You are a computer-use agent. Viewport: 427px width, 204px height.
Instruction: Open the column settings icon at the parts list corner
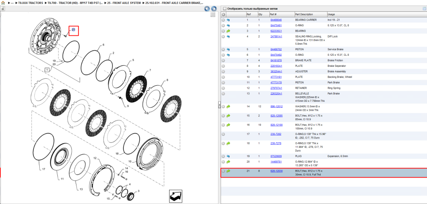click(424, 9)
